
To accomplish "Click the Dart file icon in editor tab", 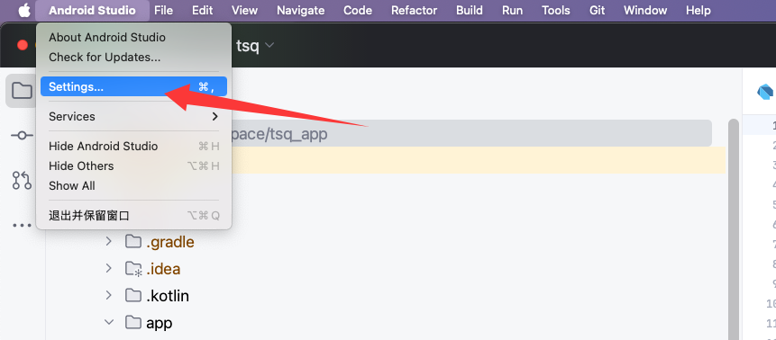I will [x=765, y=92].
